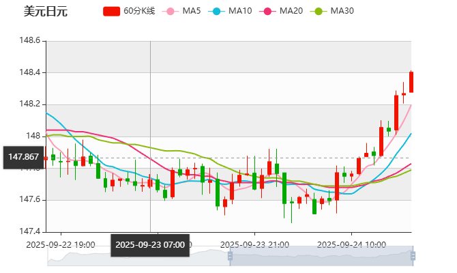Toggle the series by its 60分K线 text label

tap(139, 11)
